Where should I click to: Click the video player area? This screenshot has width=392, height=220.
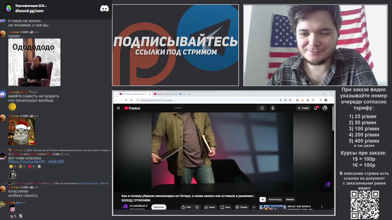pyautogui.click(x=222, y=152)
